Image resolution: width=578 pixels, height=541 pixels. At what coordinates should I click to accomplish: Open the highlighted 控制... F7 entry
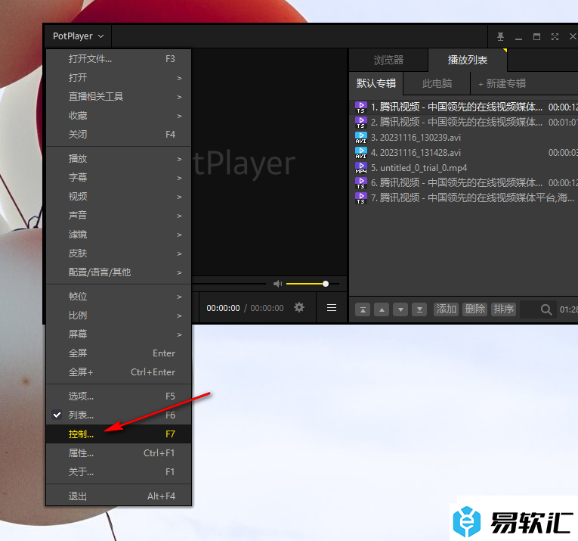tap(119, 434)
